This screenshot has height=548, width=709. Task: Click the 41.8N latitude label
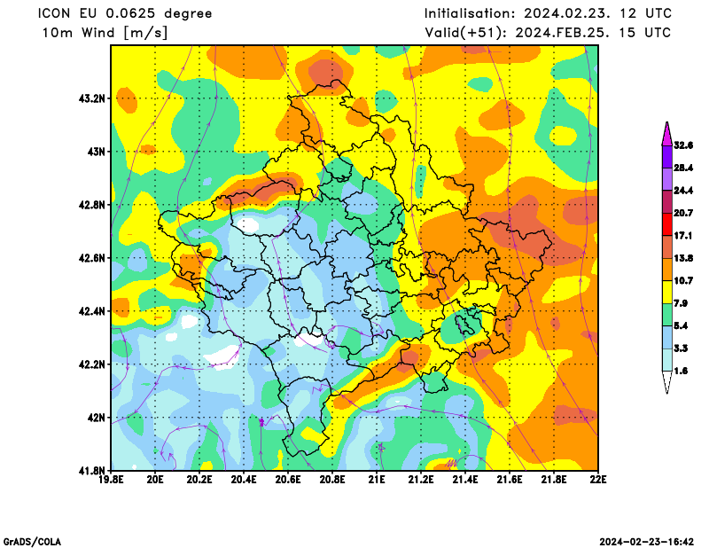pos(92,471)
